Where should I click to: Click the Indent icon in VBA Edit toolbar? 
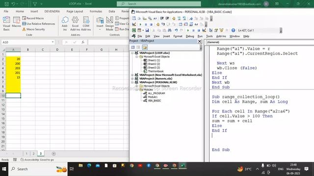pos(162,19)
